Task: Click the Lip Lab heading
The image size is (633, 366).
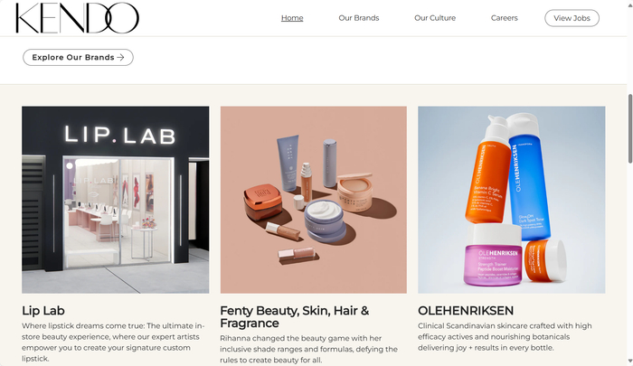Action: 43,311
